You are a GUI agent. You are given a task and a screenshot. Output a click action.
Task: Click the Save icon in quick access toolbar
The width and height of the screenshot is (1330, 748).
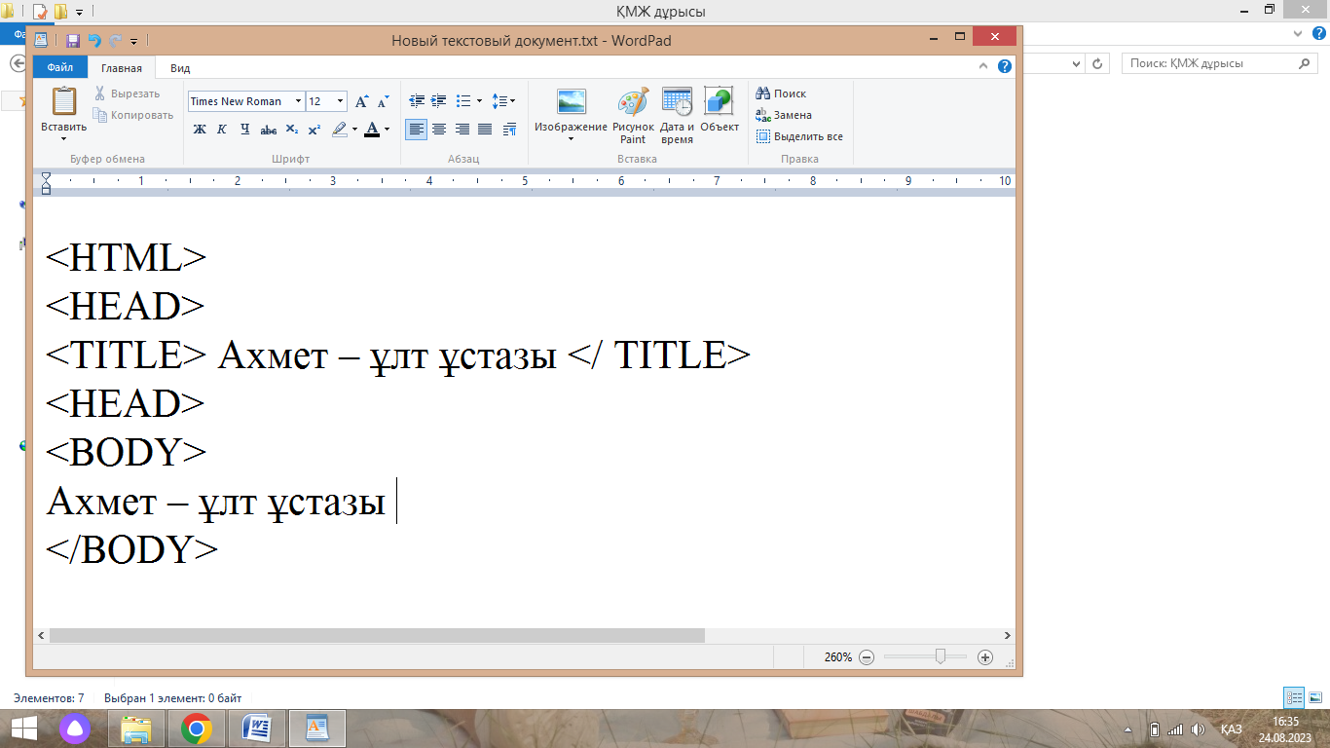(72, 41)
